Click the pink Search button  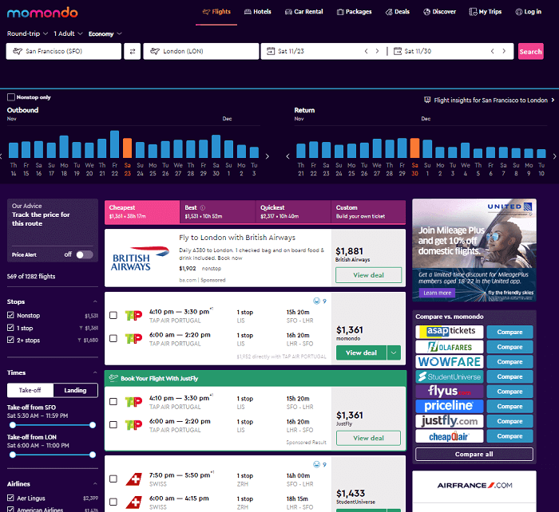click(x=530, y=51)
